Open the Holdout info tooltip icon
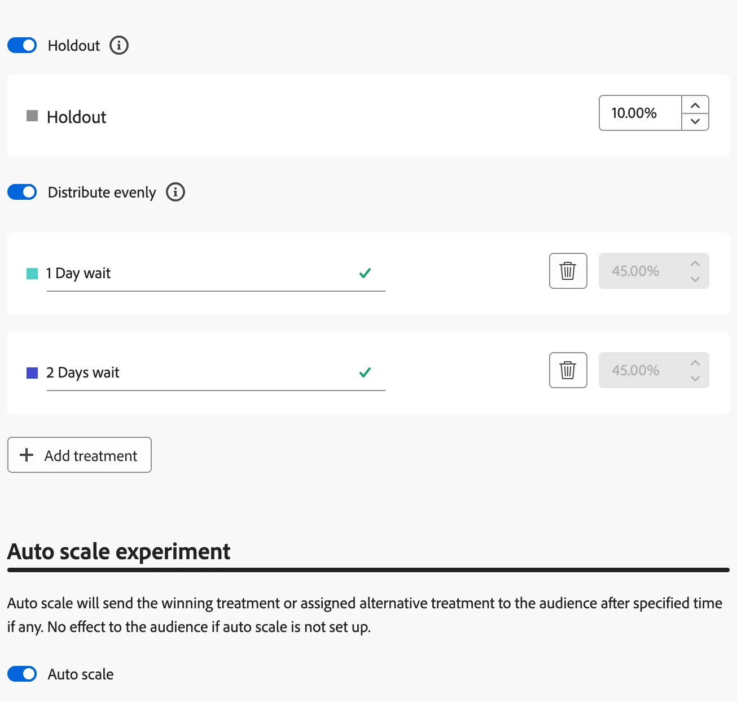 pyautogui.click(x=119, y=45)
